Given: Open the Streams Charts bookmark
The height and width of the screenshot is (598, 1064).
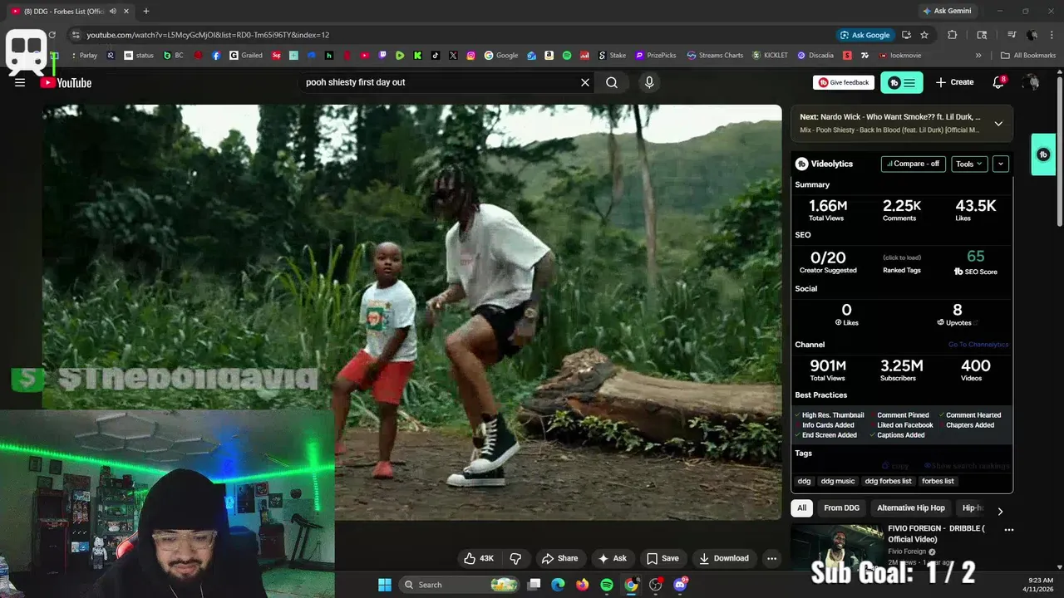Looking at the screenshot, I should click(715, 56).
